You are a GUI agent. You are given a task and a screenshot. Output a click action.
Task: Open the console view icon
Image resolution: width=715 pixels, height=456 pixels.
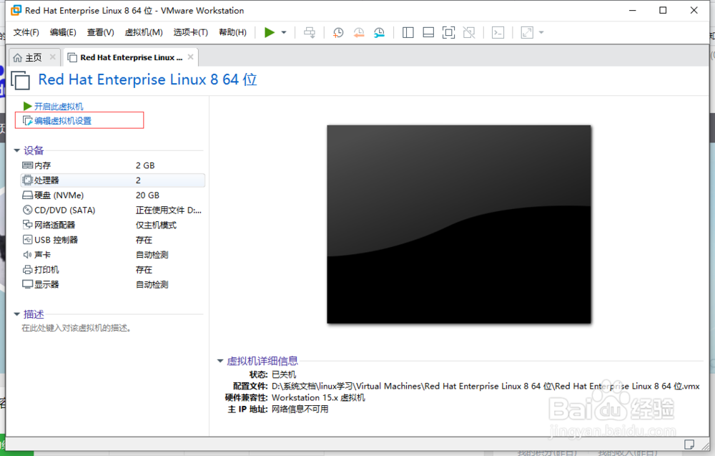498,32
